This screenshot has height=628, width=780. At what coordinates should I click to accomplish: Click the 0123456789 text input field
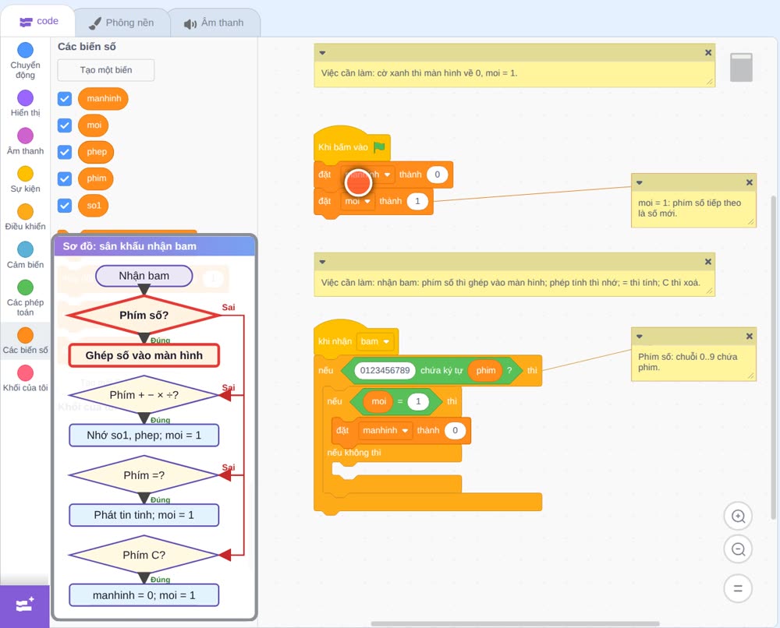click(x=385, y=371)
